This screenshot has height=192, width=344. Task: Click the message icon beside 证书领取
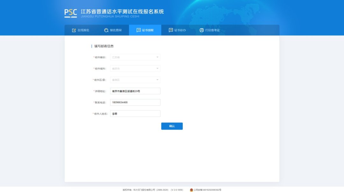[x=139, y=30]
